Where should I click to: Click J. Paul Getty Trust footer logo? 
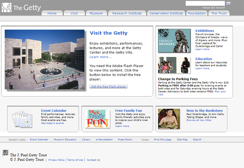coord(6,153)
